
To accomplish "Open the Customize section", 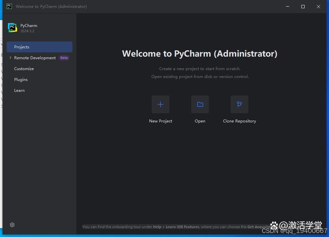I will pos(24,69).
